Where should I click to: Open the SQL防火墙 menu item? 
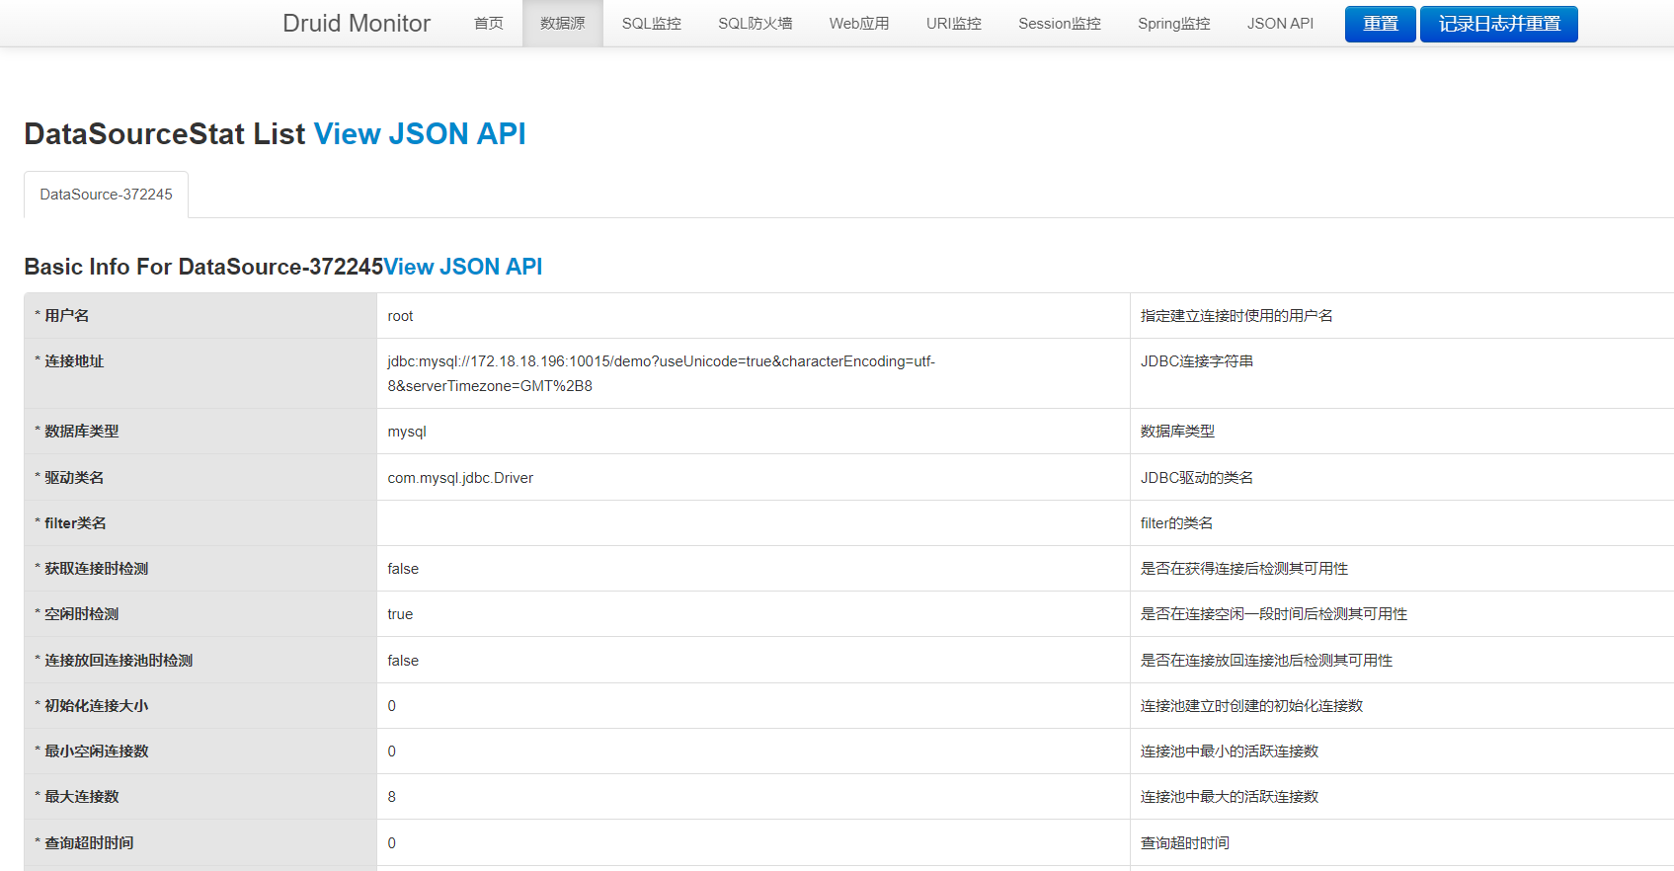tap(755, 24)
